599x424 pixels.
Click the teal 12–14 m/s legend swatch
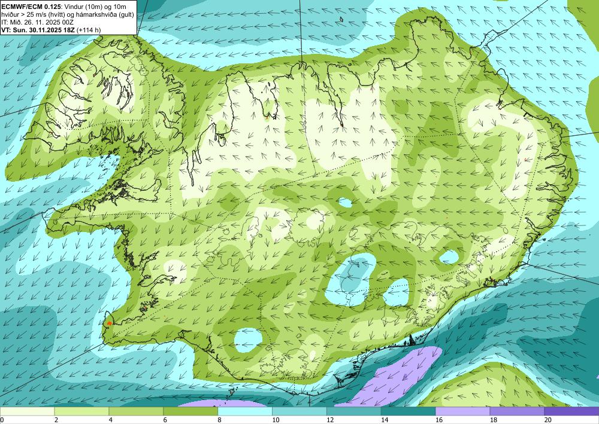(354, 411)
